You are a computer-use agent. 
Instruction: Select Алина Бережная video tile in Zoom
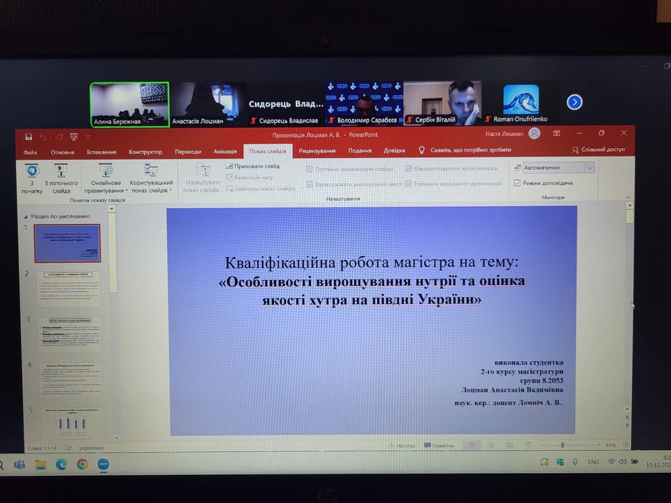pos(130,105)
